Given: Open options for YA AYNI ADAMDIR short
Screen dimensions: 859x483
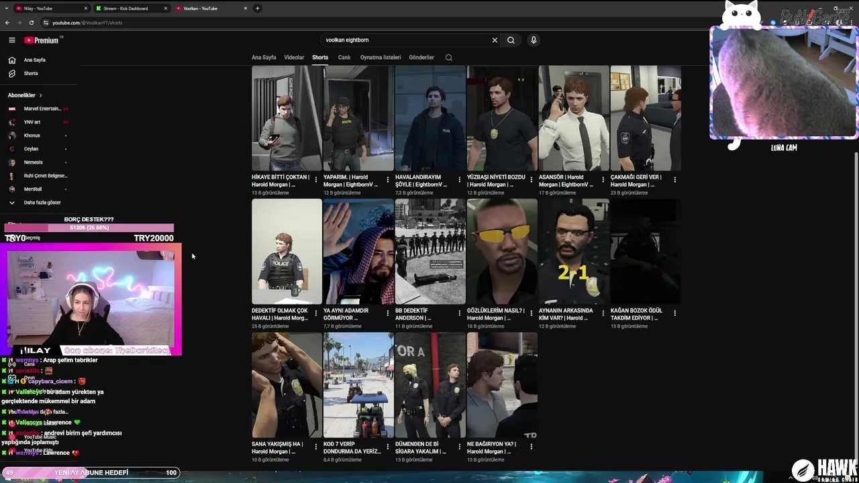Looking at the screenshot, I should coord(387,313).
